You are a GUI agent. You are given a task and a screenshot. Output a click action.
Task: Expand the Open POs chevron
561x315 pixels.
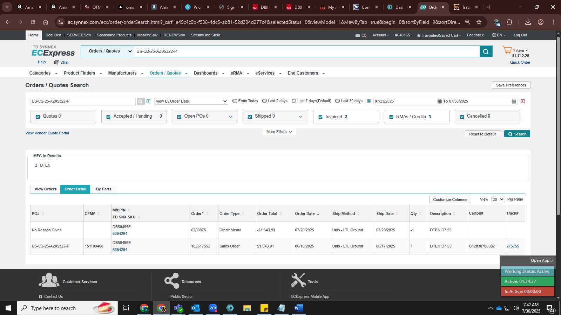coord(230,117)
